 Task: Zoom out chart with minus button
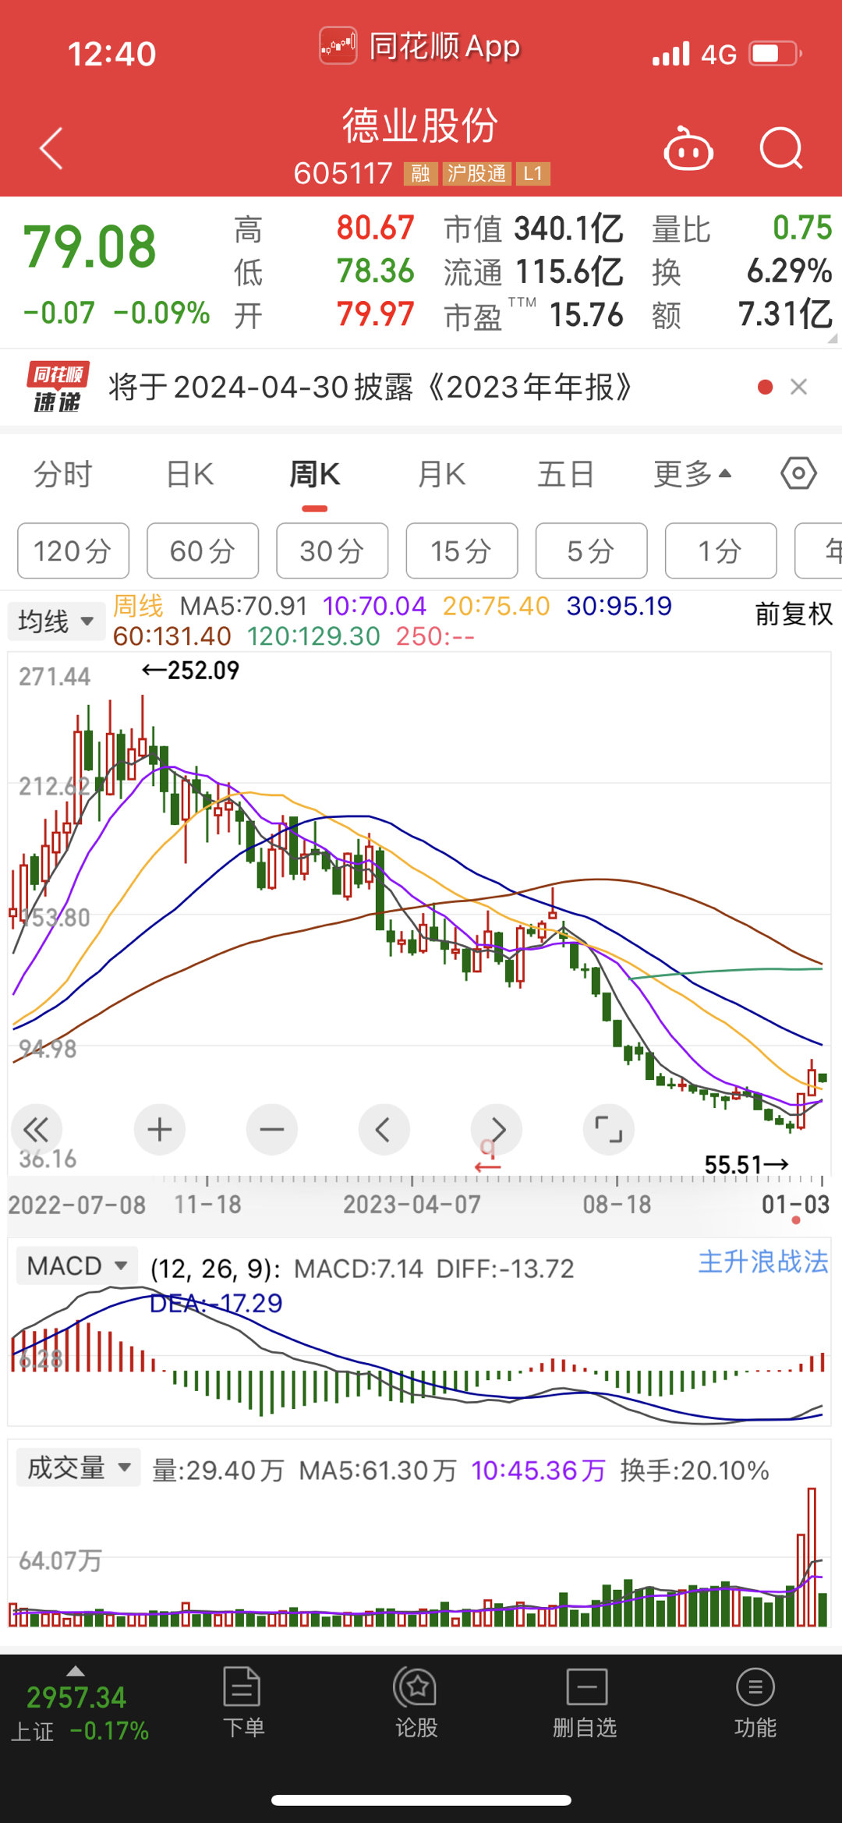[x=272, y=1129]
